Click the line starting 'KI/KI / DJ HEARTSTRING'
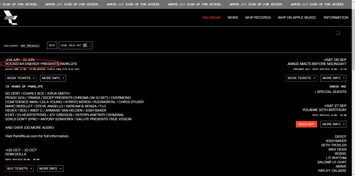The width and height of the screenshot is (355, 176). (65, 115)
